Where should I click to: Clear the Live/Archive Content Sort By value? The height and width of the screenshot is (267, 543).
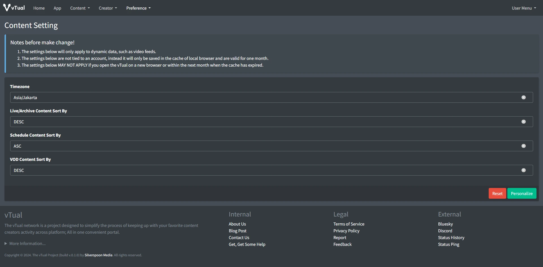(523, 122)
